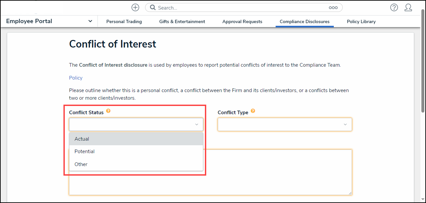Open the Policy Library tab
This screenshot has height=203, width=426.
click(x=361, y=21)
